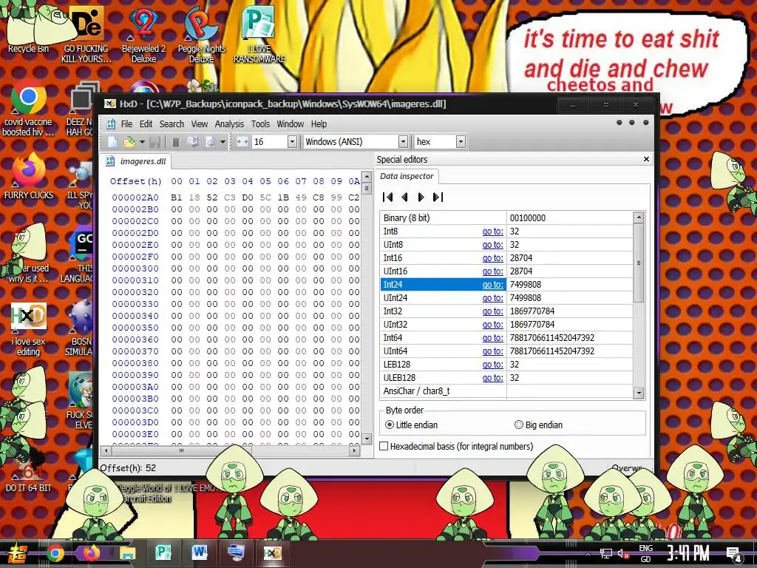Screen dimensions: 757x568
Task: Click go to link for Int8
Action: [x=492, y=231]
